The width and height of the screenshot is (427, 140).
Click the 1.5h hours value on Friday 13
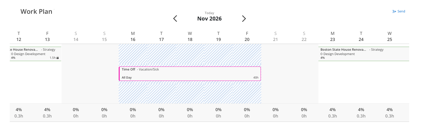53,58
